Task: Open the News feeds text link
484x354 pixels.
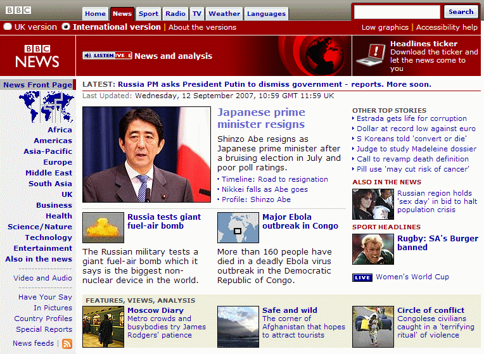Action: [x=33, y=343]
